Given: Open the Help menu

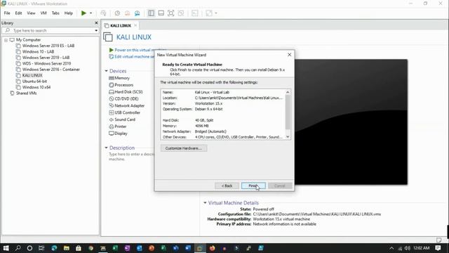Looking at the screenshot, I should [69, 13].
